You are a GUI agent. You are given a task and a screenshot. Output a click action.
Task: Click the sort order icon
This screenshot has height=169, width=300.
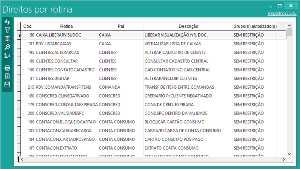pos(7,55)
